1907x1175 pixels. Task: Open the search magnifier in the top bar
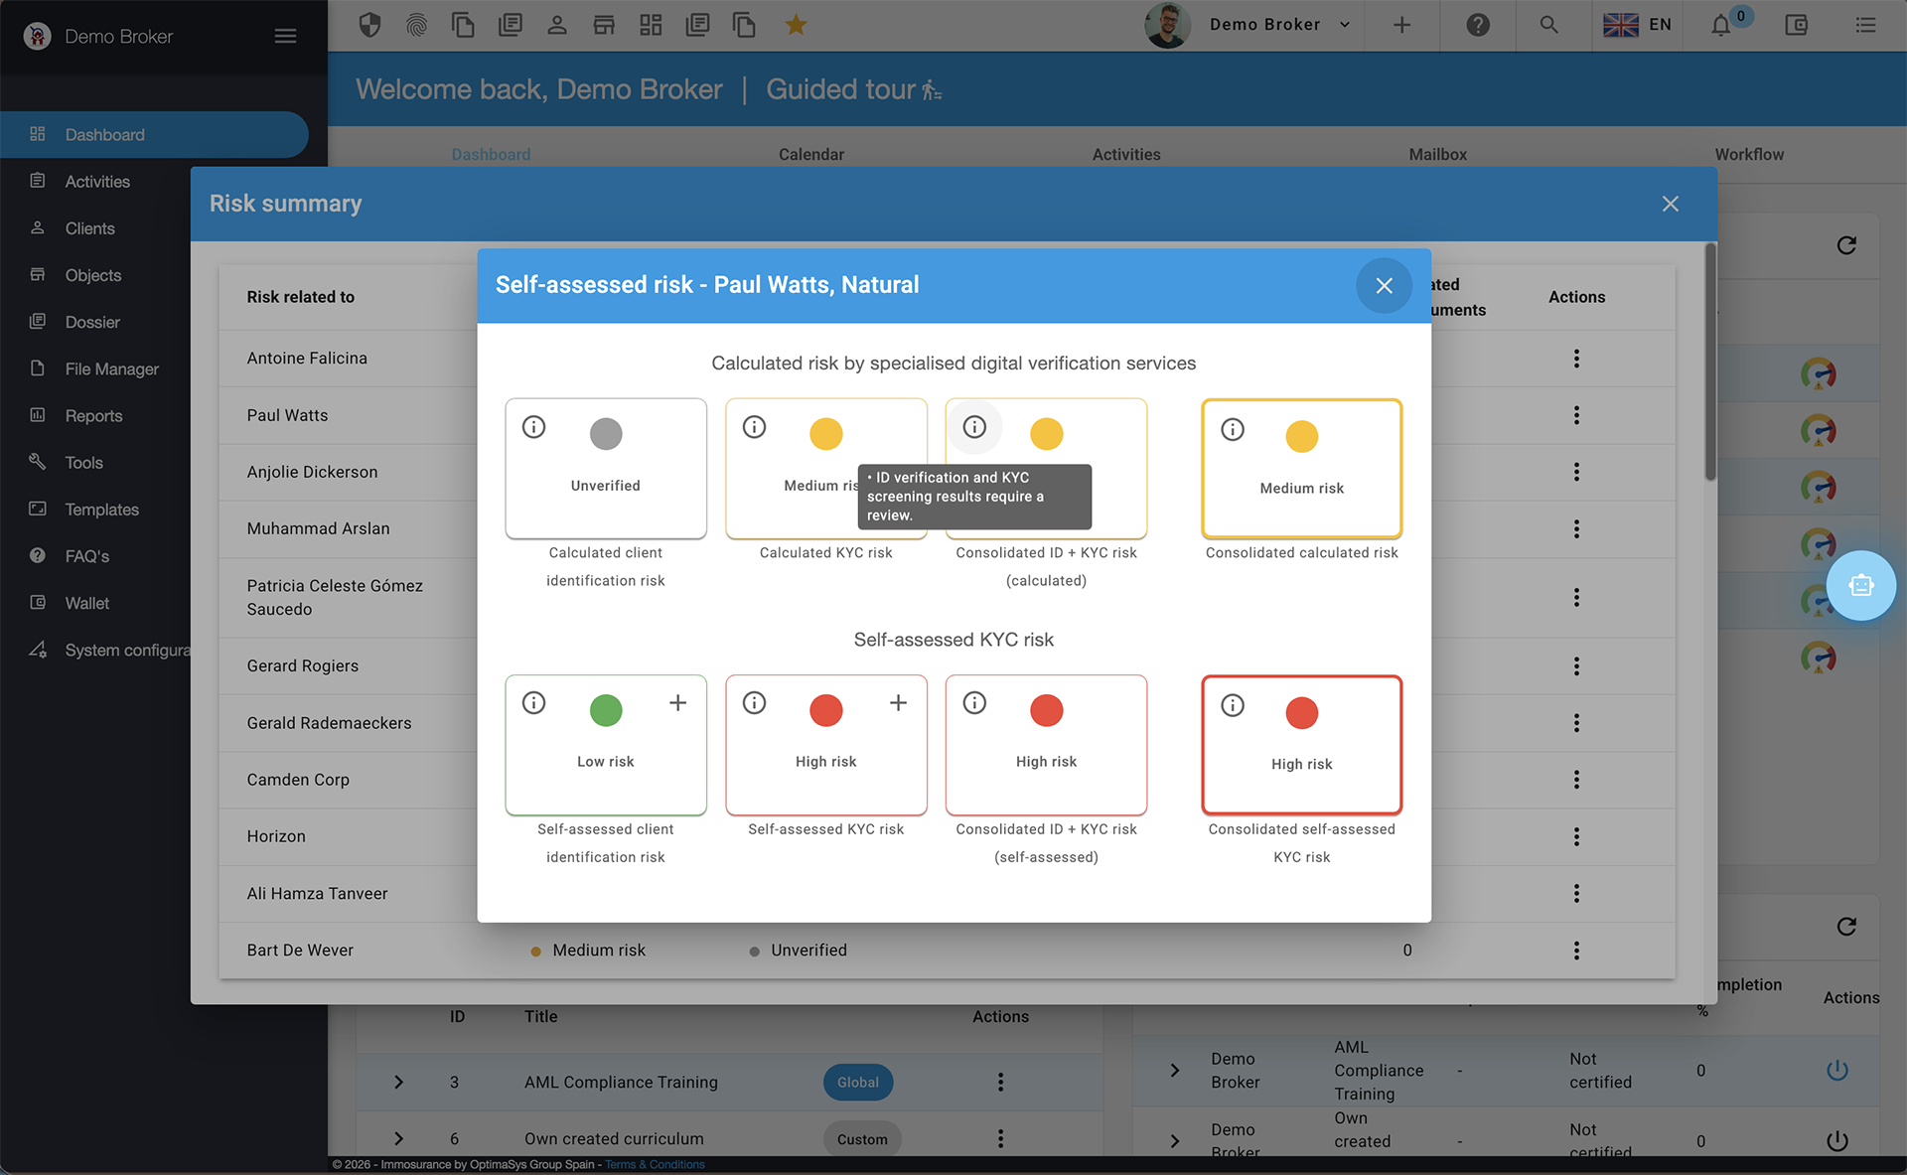click(1549, 25)
